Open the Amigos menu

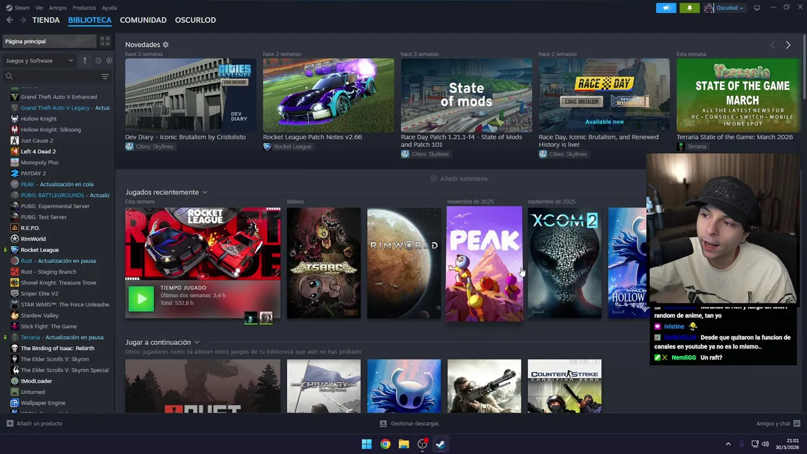(x=58, y=8)
